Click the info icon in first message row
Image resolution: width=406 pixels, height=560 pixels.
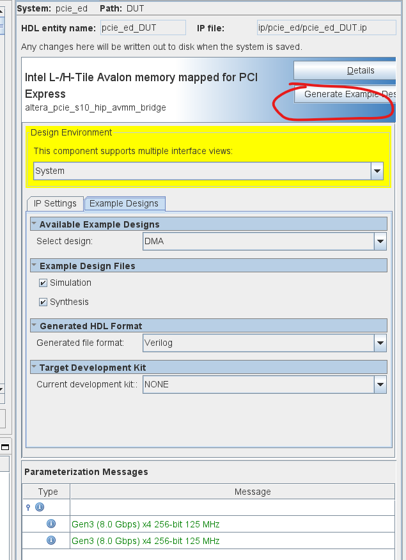51,524
